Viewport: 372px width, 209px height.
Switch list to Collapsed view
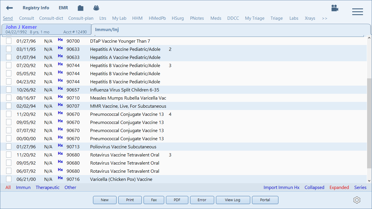click(x=314, y=188)
